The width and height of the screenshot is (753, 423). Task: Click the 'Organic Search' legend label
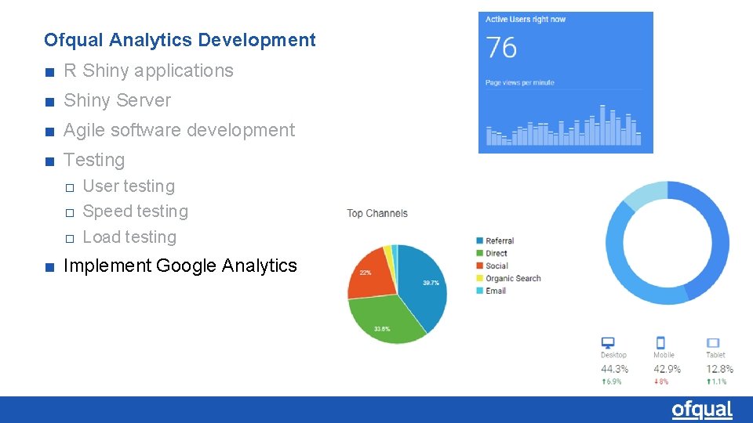[513, 278]
